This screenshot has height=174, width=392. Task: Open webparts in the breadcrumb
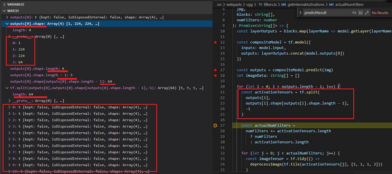click(234, 4)
